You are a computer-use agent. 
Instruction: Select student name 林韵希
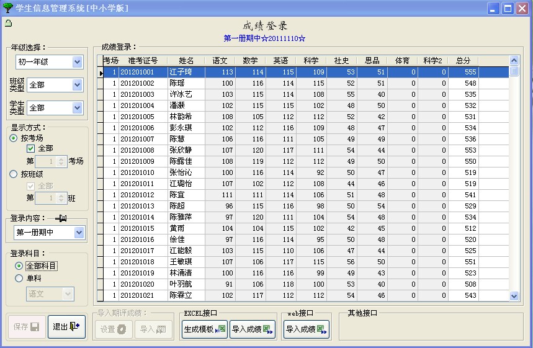[181, 117]
